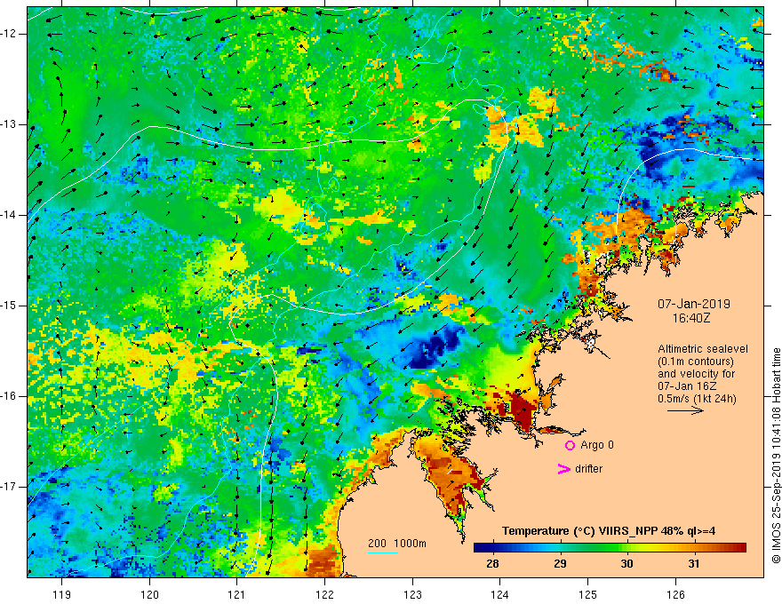Click longitude label 121 on axis

[x=236, y=594]
